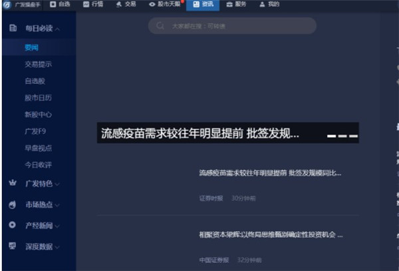Open 股市日历 in sidebar
The height and width of the screenshot is (271, 399).
click(x=38, y=98)
